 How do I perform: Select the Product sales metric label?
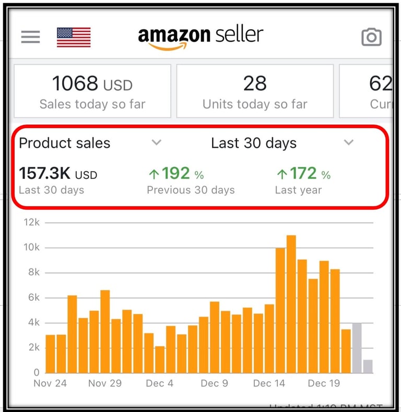click(x=65, y=143)
